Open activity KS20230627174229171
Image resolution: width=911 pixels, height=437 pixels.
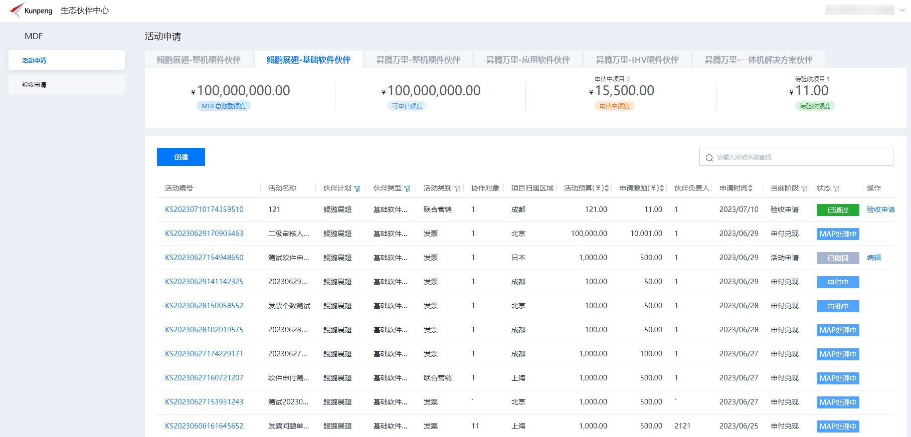coord(204,354)
